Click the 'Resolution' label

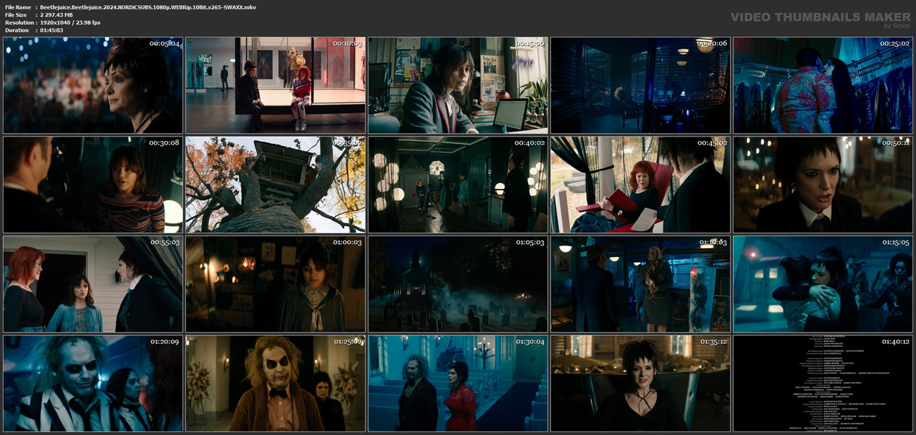coord(18,23)
